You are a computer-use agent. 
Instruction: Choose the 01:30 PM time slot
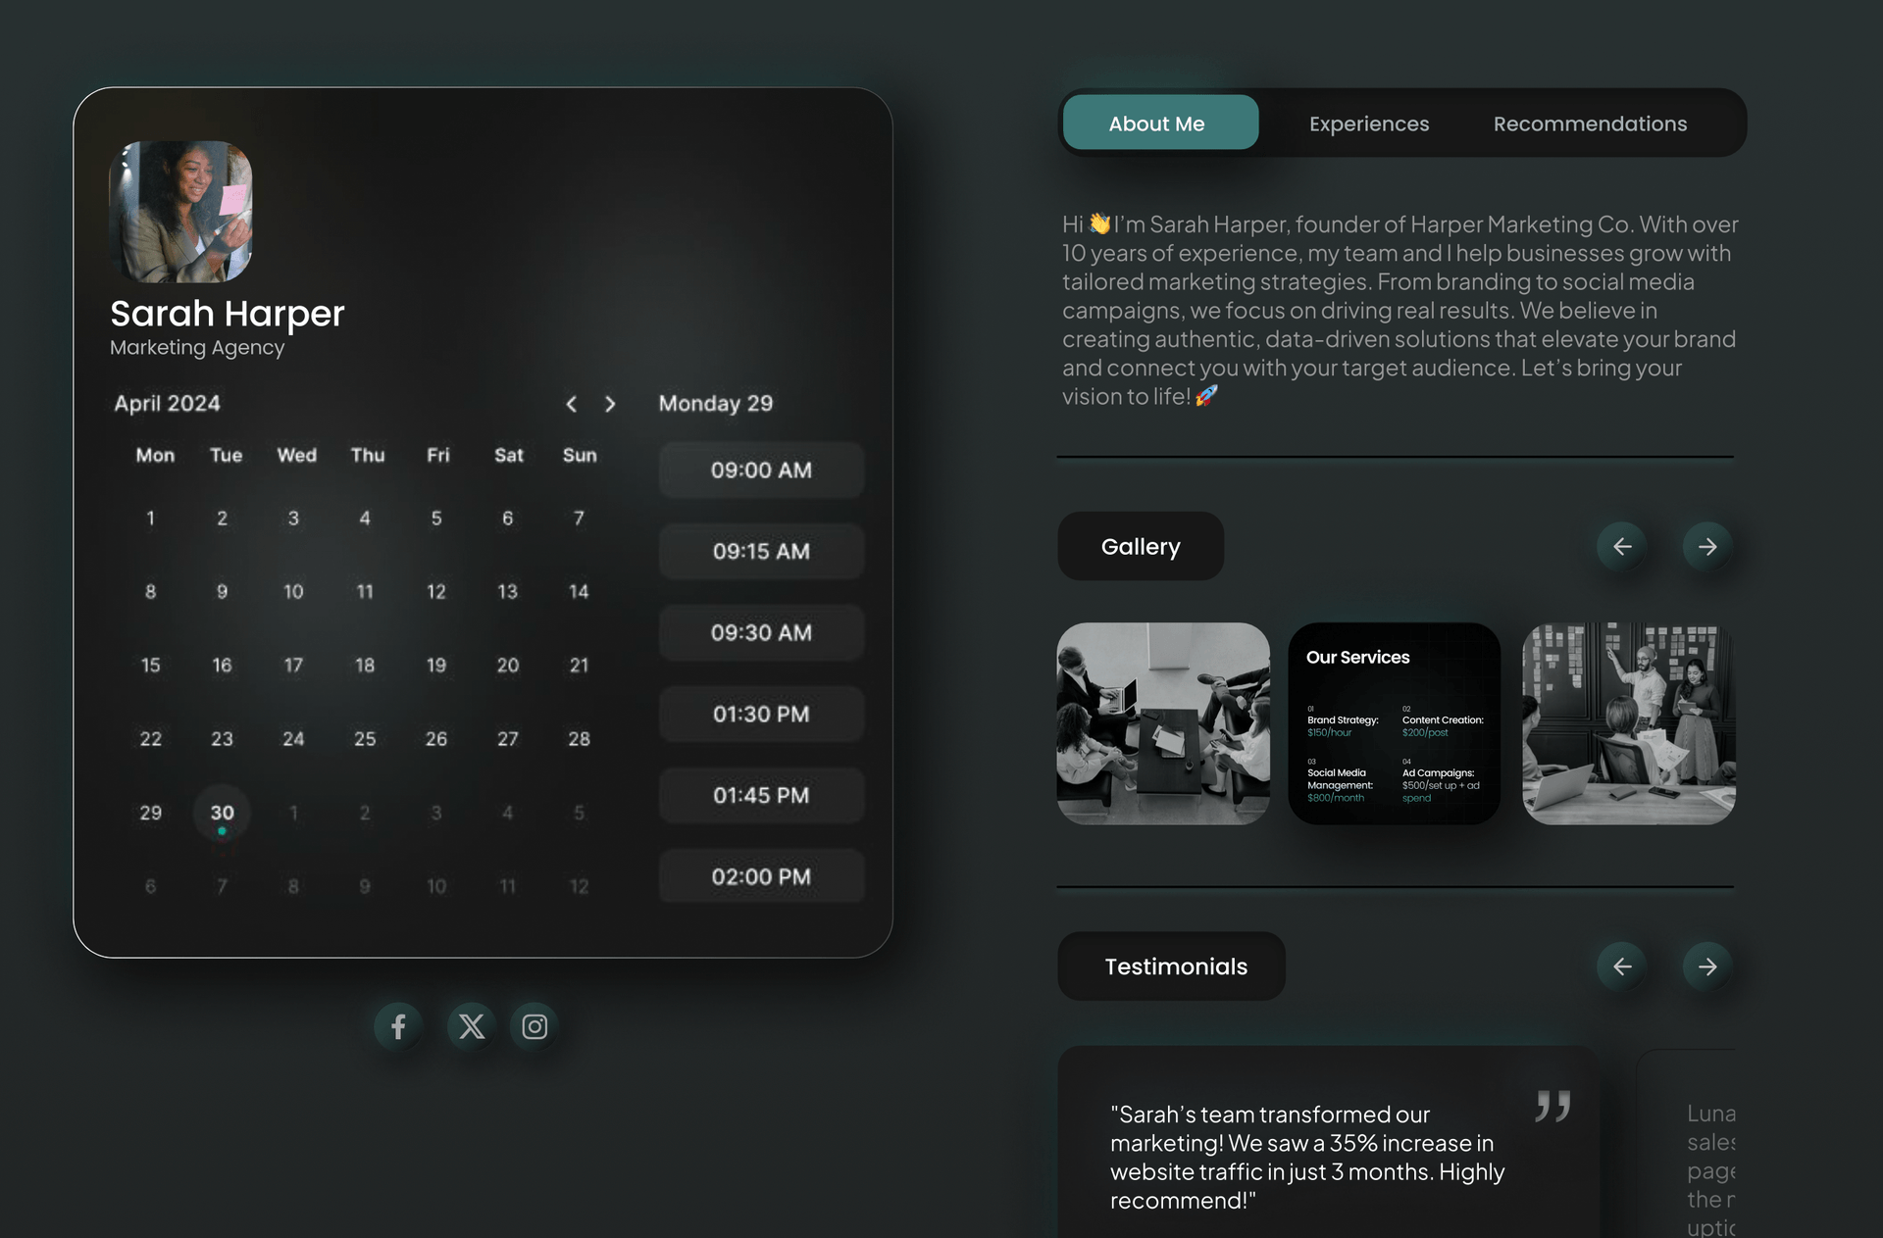click(761, 715)
